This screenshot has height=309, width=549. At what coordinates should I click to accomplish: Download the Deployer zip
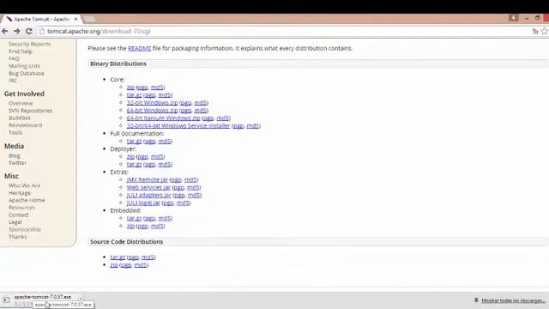point(130,156)
